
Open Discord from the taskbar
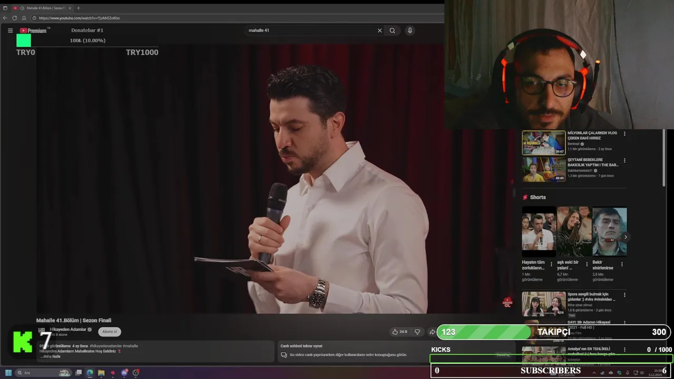point(124,373)
